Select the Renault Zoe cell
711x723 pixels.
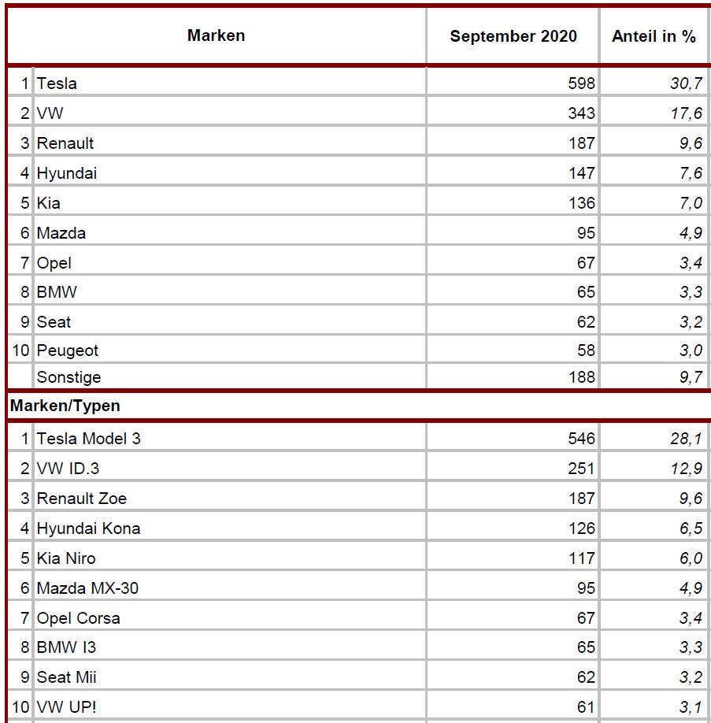pyautogui.click(x=82, y=499)
